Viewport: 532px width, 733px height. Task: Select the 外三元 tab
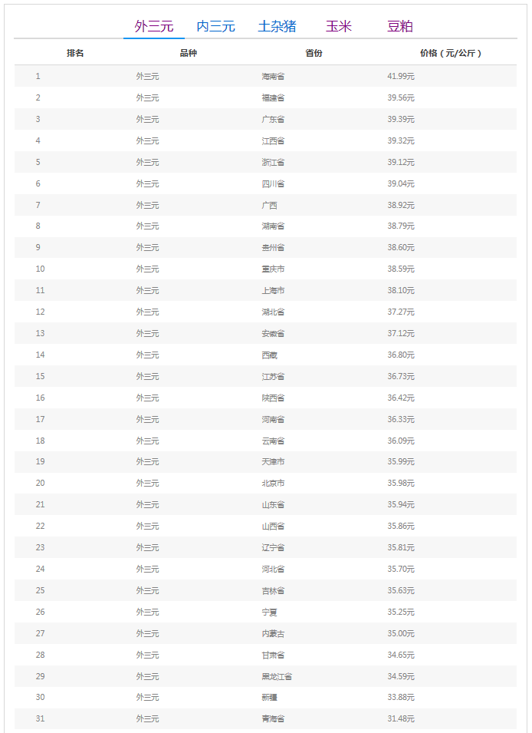[x=154, y=26]
